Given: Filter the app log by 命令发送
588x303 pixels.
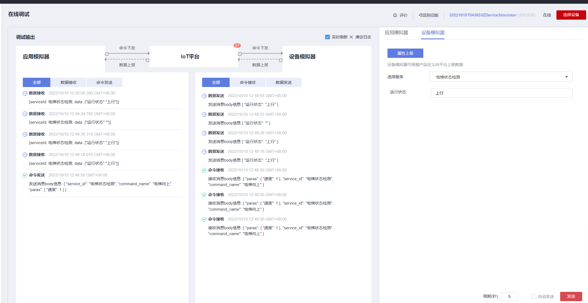Looking at the screenshot, I should pos(104,83).
